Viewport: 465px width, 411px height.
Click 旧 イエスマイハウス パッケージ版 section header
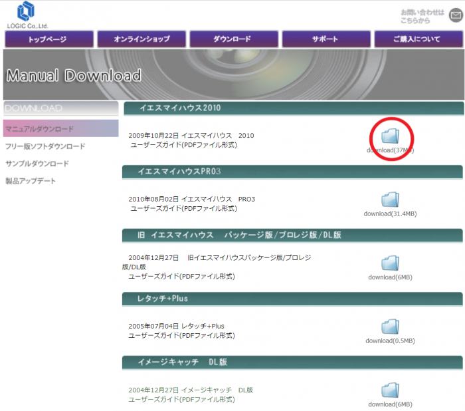point(292,235)
